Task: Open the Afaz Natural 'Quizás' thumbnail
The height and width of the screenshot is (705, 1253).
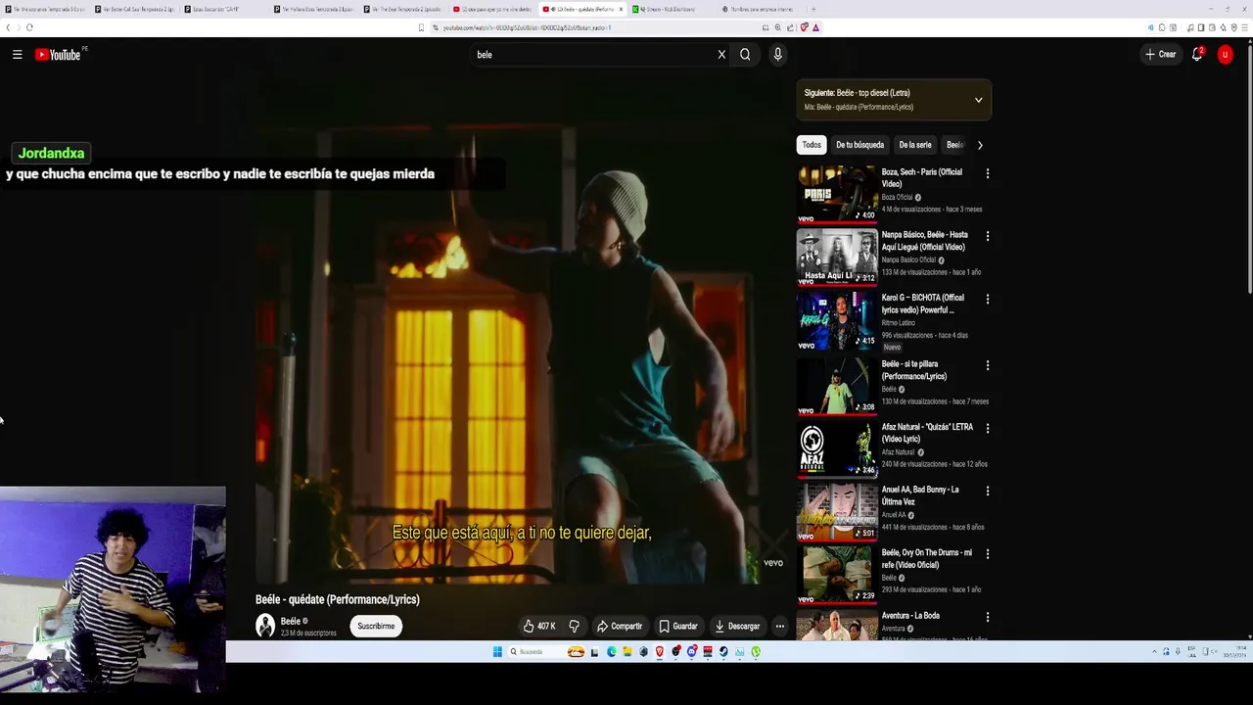Action: point(837,448)
